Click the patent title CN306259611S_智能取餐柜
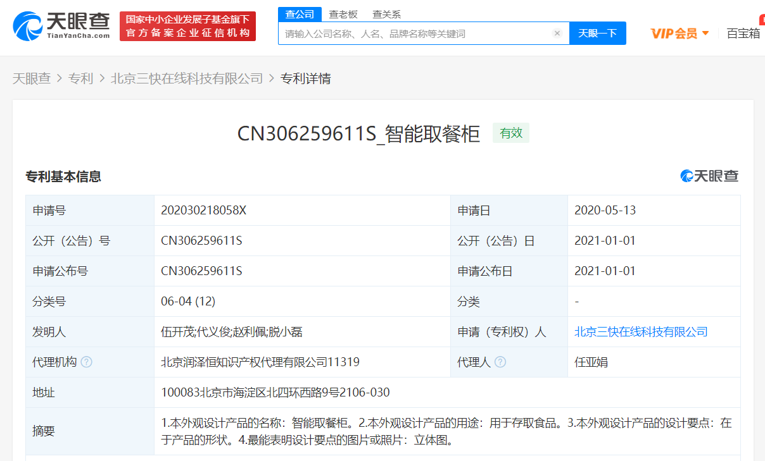Screen dimensions: 765x461 tap(358, 133)
